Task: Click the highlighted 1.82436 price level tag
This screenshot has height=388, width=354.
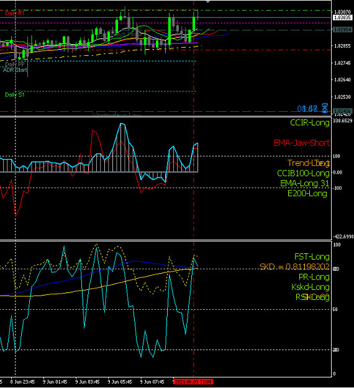Action: (342, 111)
